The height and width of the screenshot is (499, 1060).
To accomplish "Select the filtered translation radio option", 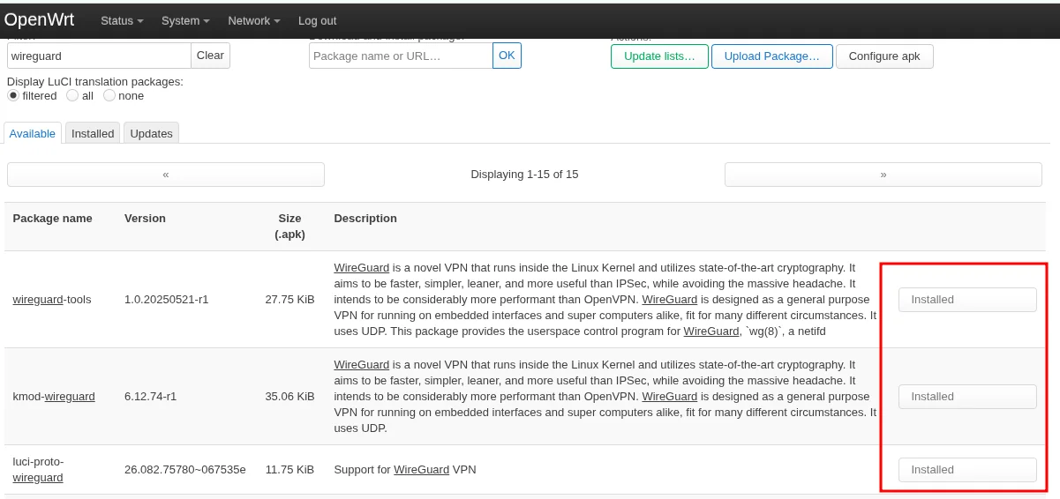I will point(13,95).
